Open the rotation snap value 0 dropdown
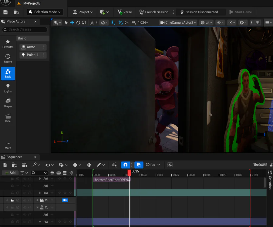Viewport: 273px width, 227px height. click(126, 23)
